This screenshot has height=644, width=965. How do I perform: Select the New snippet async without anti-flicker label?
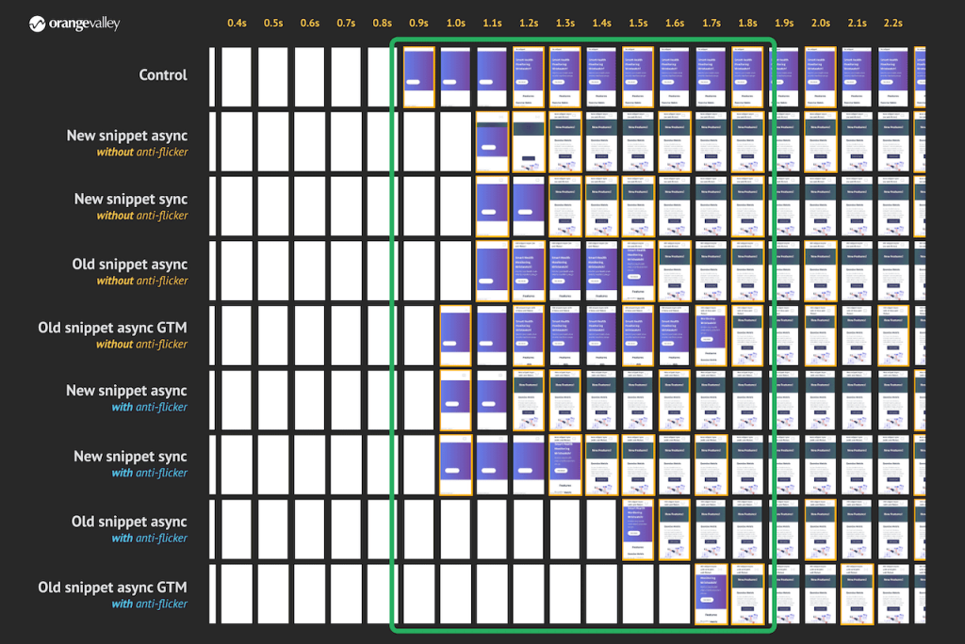click(x=127, y=143)
